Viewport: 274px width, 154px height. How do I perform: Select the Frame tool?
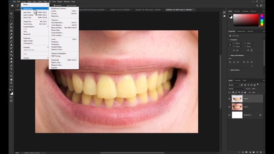click(11, 31)
